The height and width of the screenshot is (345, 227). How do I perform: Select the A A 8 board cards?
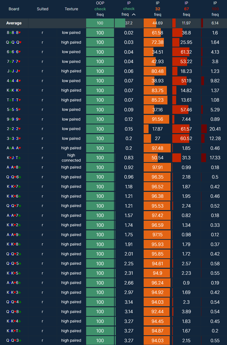(x=14, y=167)
